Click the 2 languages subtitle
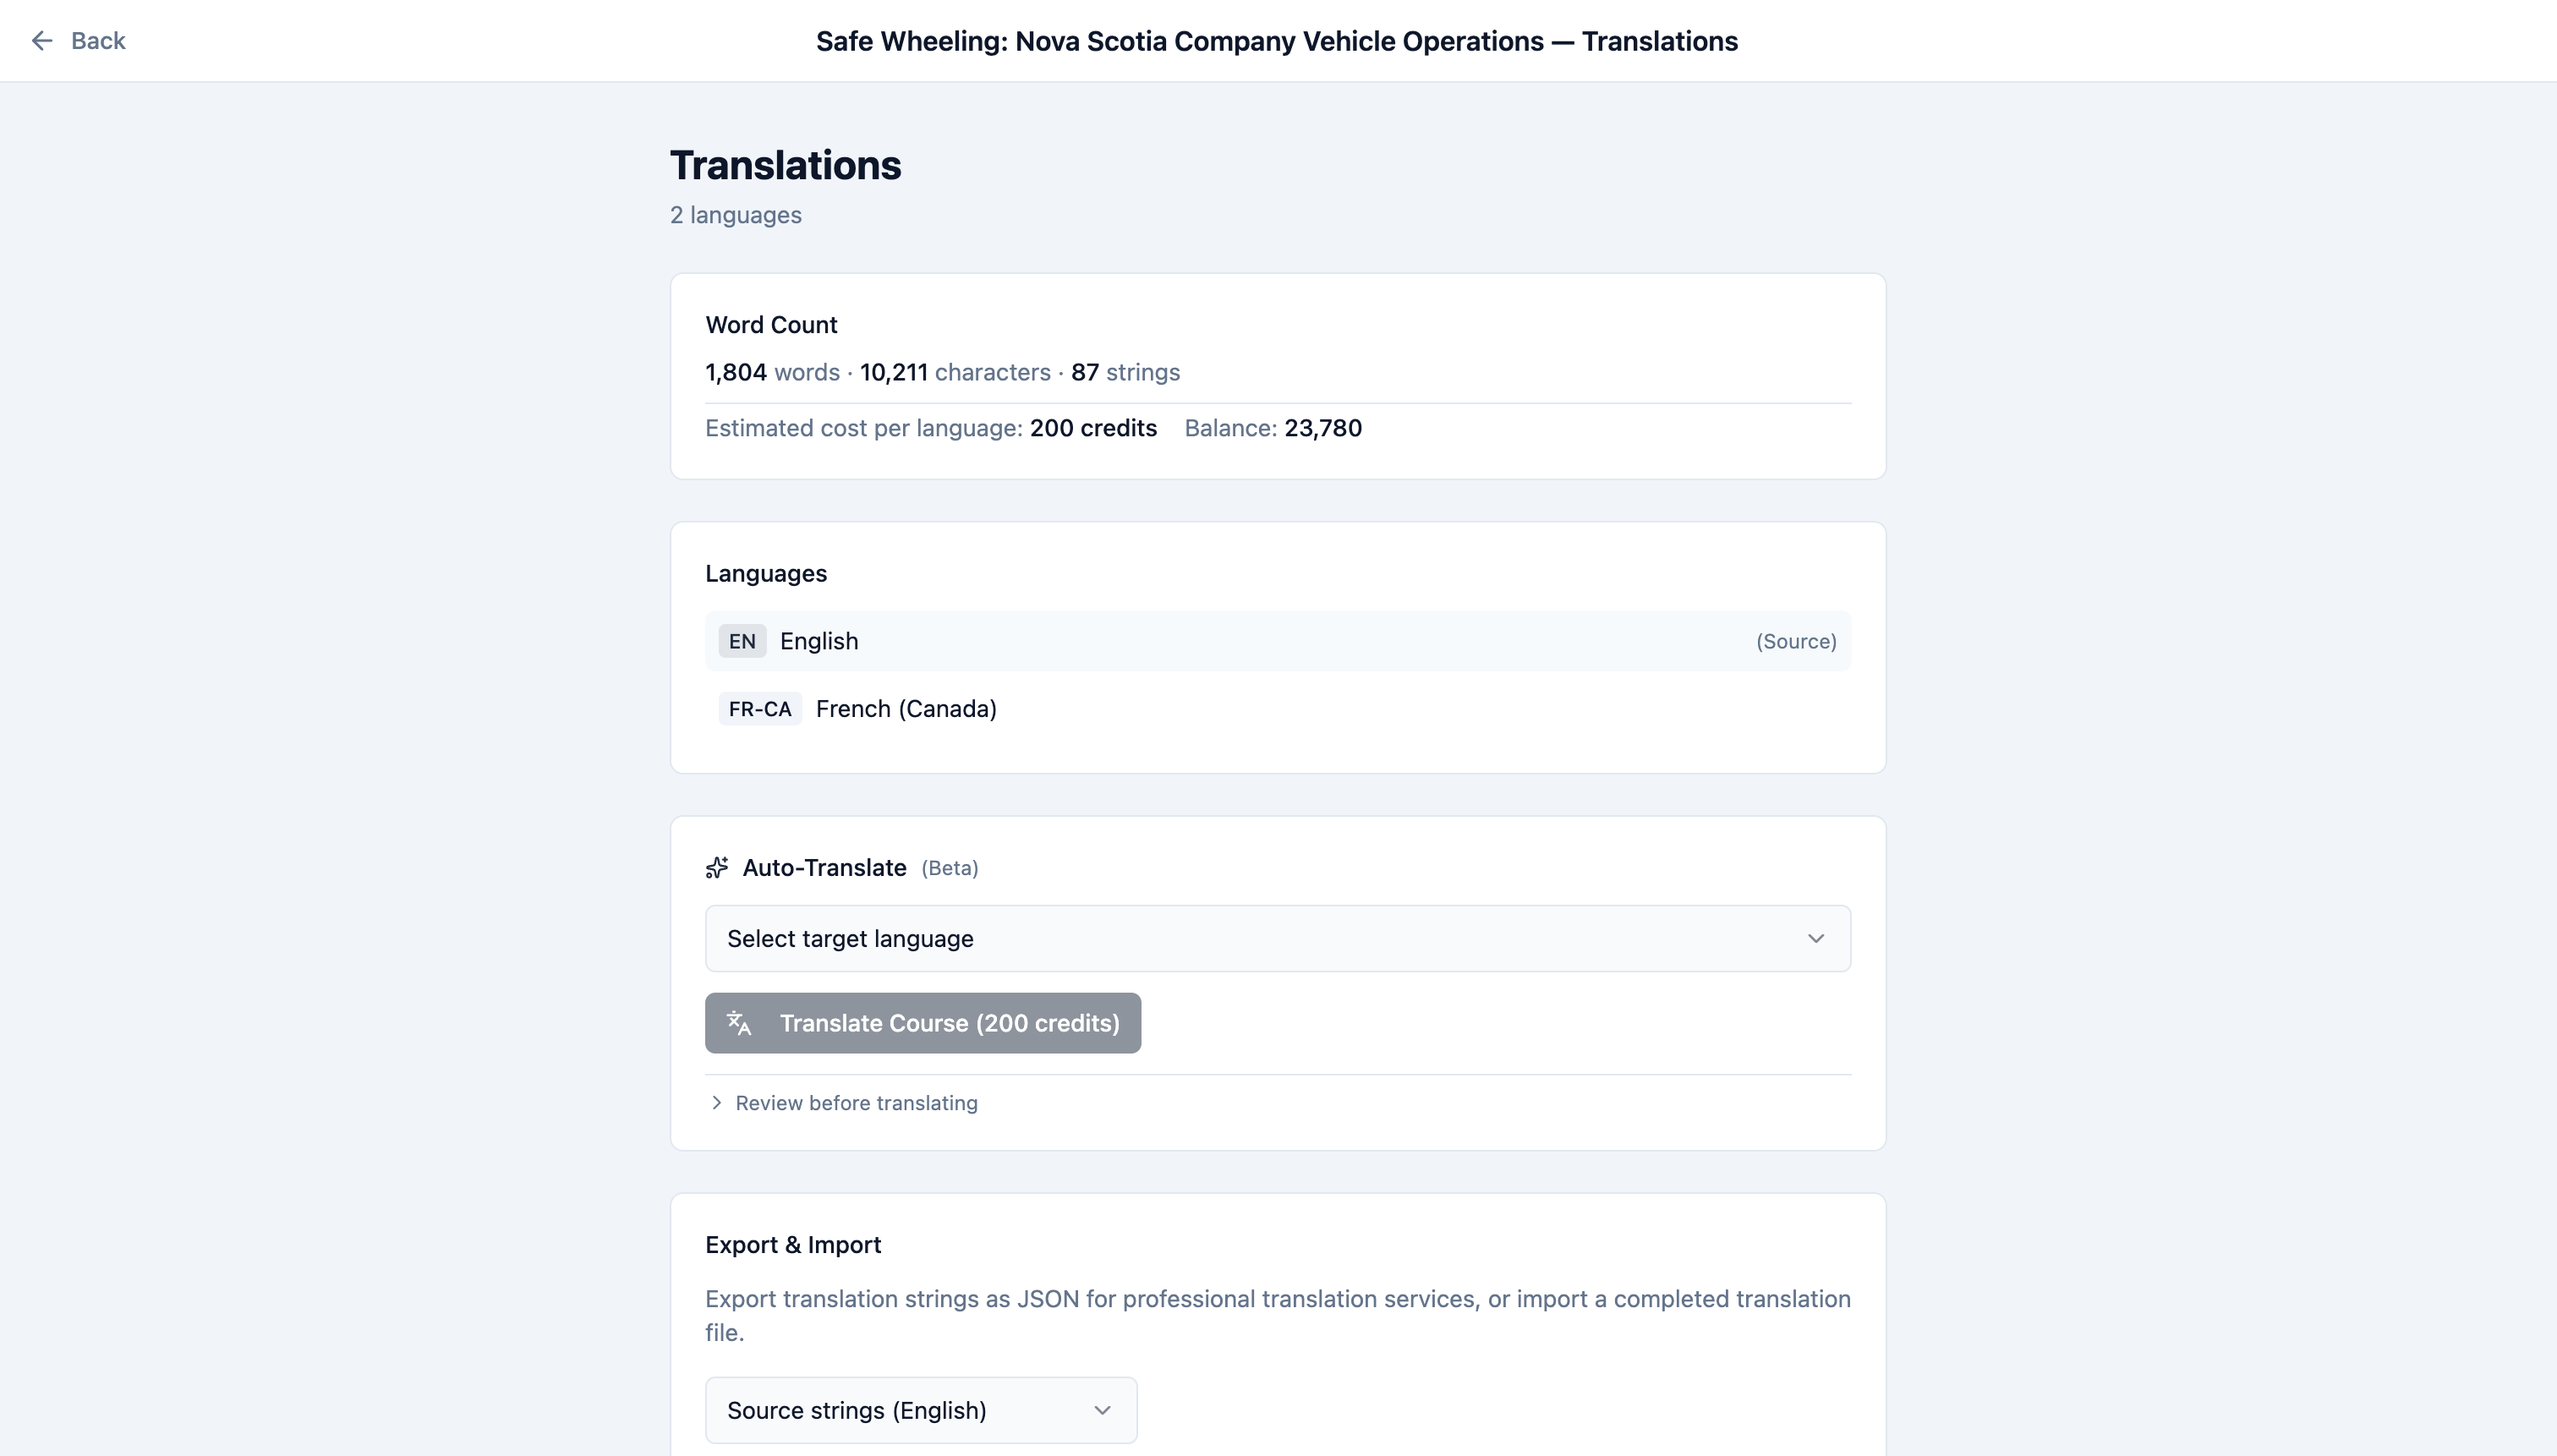 pos(735,214)
